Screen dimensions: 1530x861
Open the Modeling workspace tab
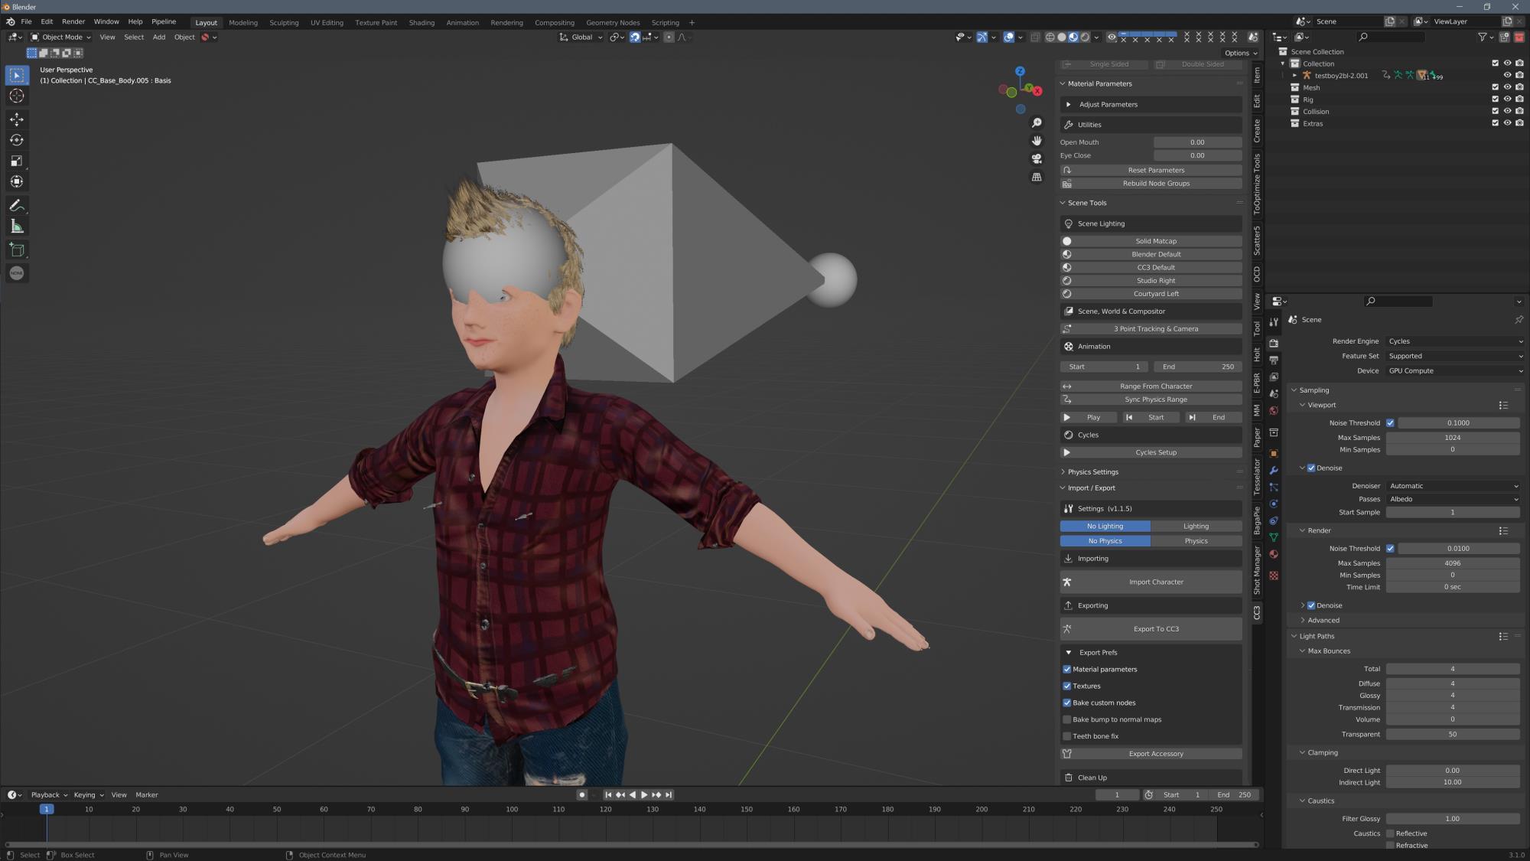point(243,23)
